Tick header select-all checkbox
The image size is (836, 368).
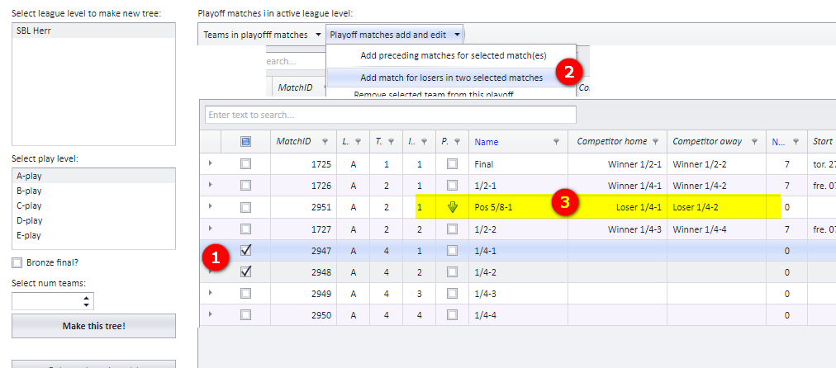246,142
